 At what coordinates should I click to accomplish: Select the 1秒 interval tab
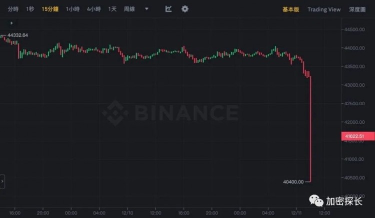(x=30, y=9)
